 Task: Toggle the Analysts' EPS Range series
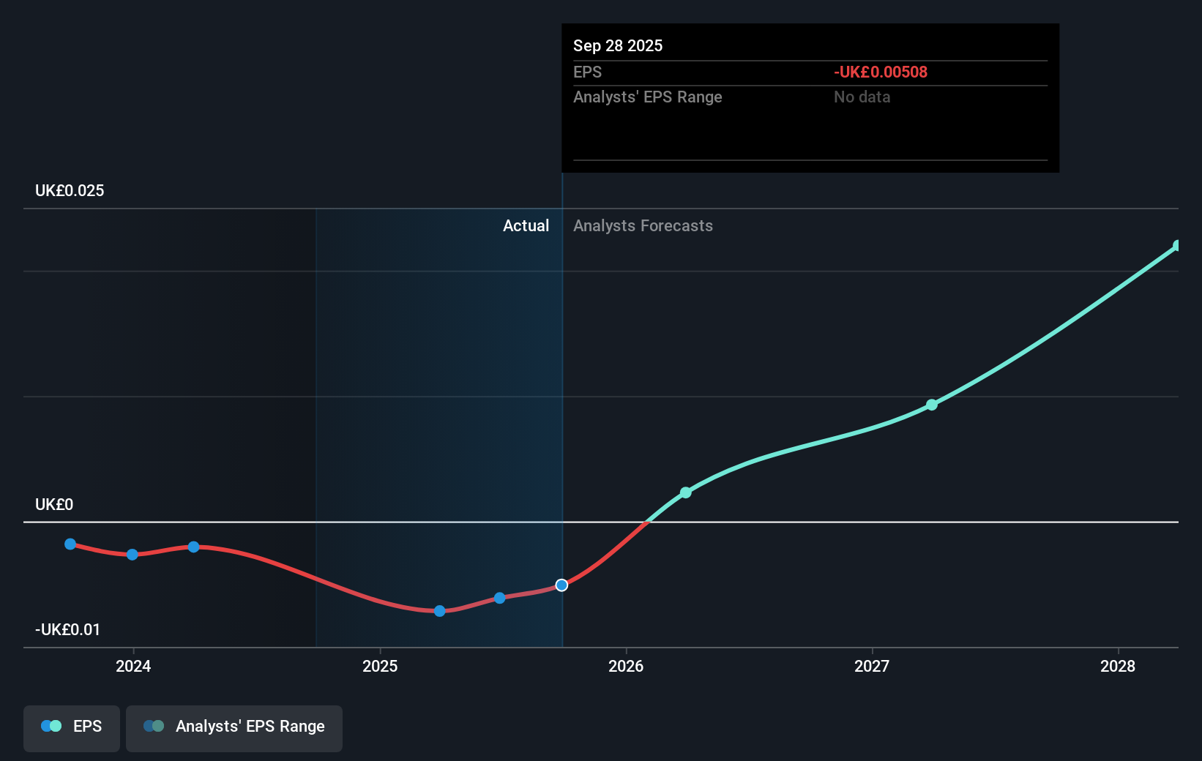click(x=234, y=727)
